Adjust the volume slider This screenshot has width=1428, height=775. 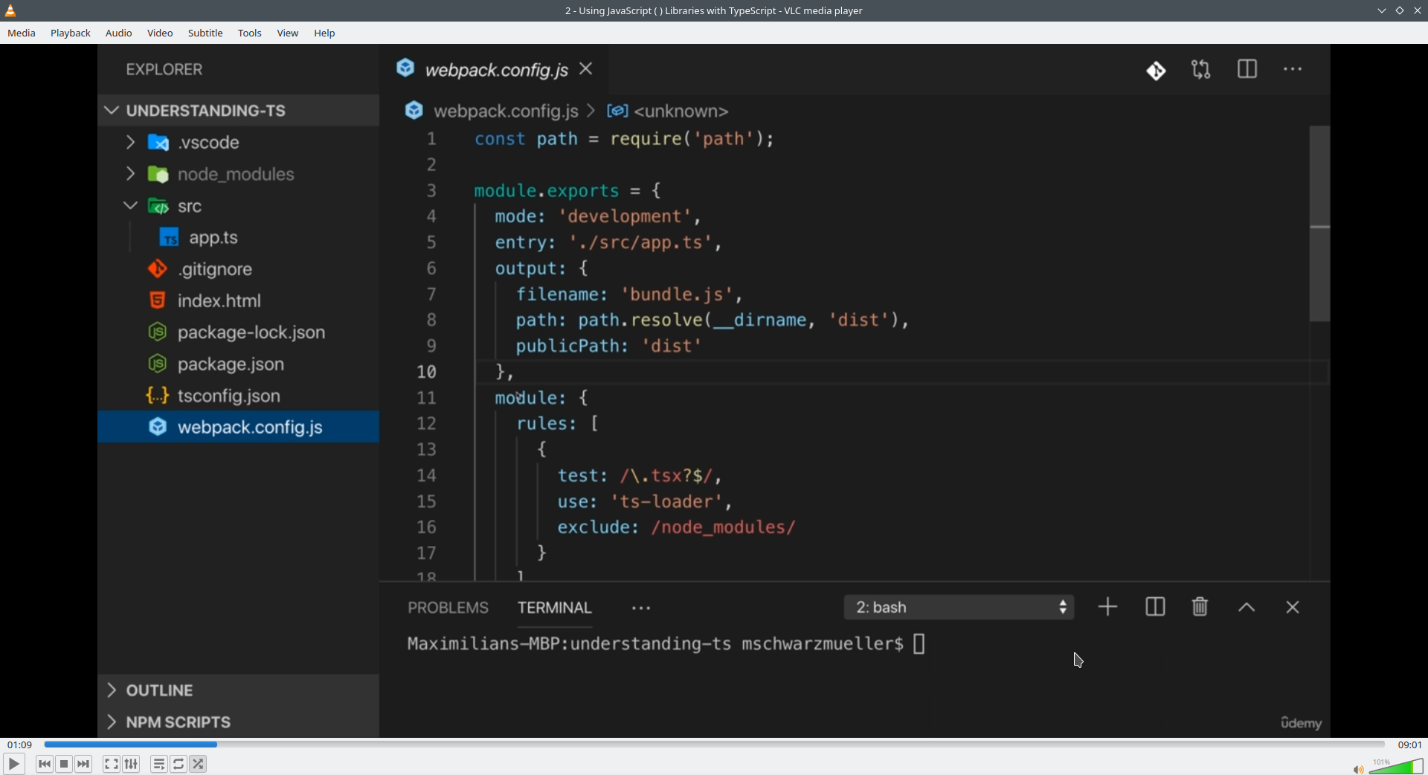click(1396, 767)
